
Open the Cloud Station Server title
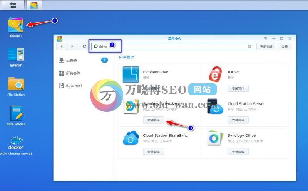246,103
